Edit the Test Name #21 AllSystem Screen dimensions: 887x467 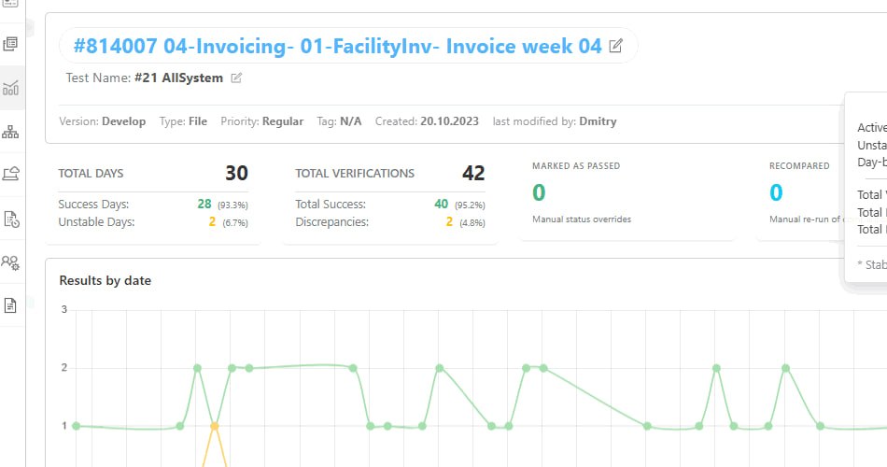tap(236, 78)
